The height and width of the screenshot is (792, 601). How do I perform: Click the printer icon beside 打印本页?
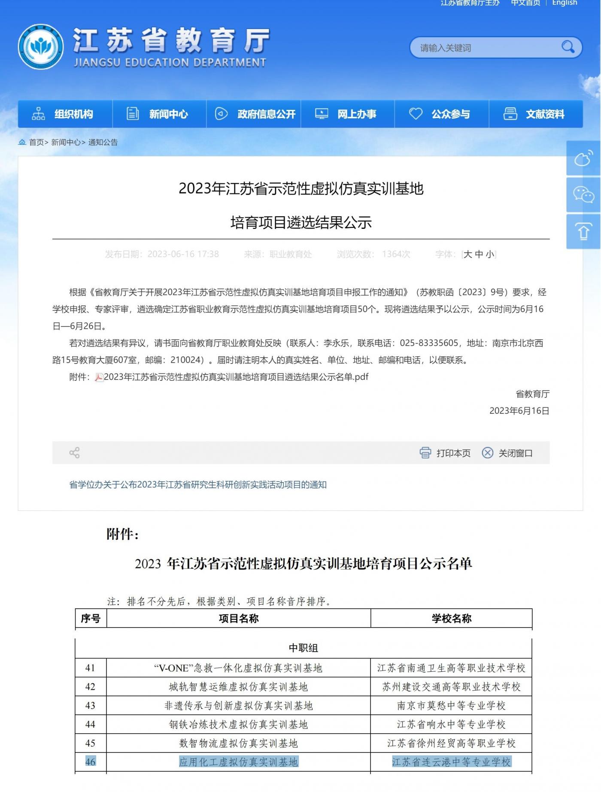pyautogui.click(x=425, y=453)
